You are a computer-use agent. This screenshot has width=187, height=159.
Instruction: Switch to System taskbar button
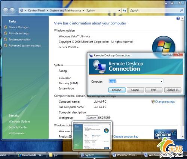coord(94,155)
